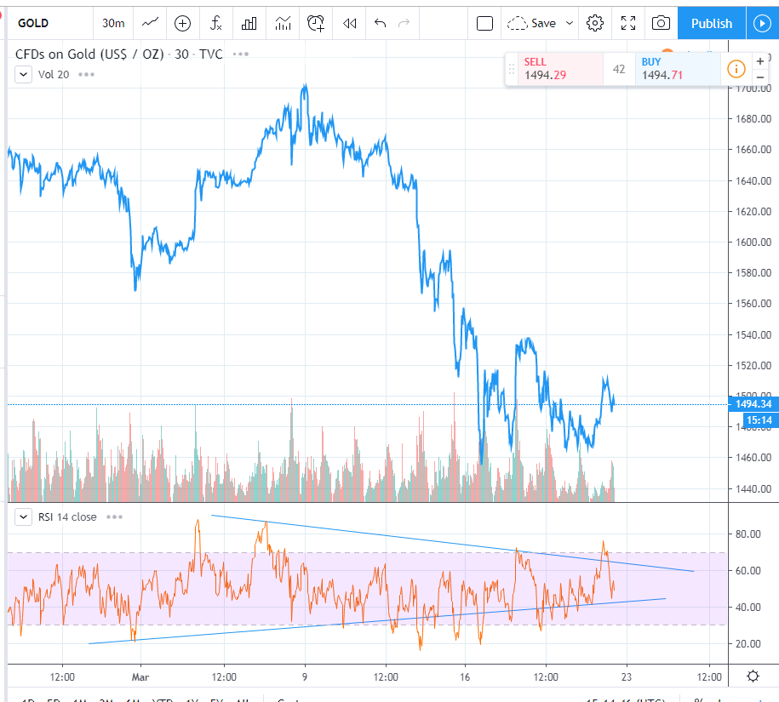Start bar replay with rewind icon

(x=349, y=23)
